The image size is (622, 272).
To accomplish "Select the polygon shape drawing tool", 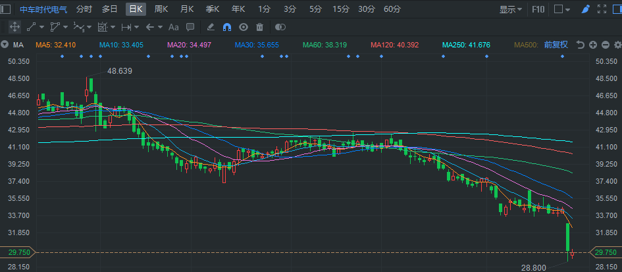I will (55, 27).
